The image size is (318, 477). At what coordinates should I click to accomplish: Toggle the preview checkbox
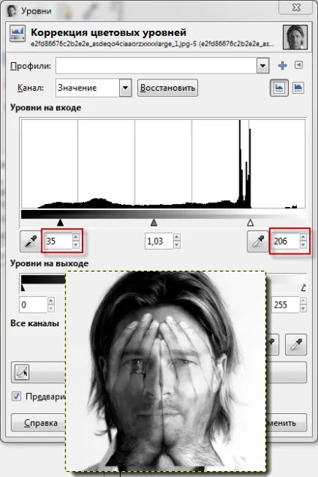click(16, 396)
